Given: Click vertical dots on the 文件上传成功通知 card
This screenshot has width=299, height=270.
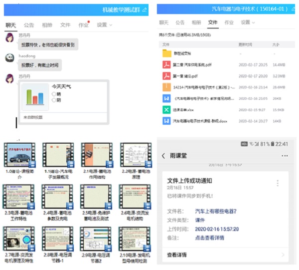Looking at the screenshot, I should [x=278, y=183].
